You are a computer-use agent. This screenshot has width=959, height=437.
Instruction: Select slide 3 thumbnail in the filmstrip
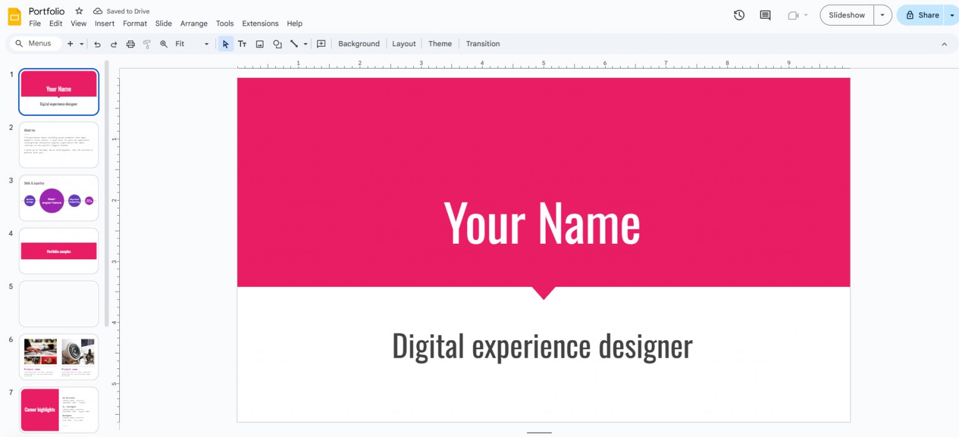(58, 198)
